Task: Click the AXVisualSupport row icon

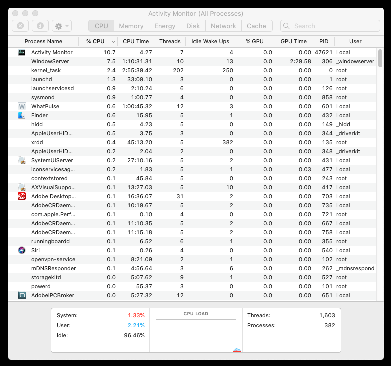Action: pyautogui.click(x=22, y=187)
